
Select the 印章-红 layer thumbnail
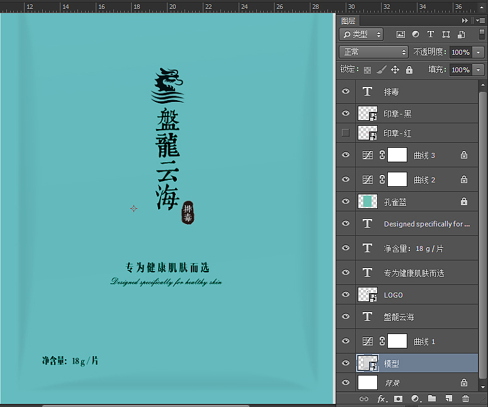(368, 133)
